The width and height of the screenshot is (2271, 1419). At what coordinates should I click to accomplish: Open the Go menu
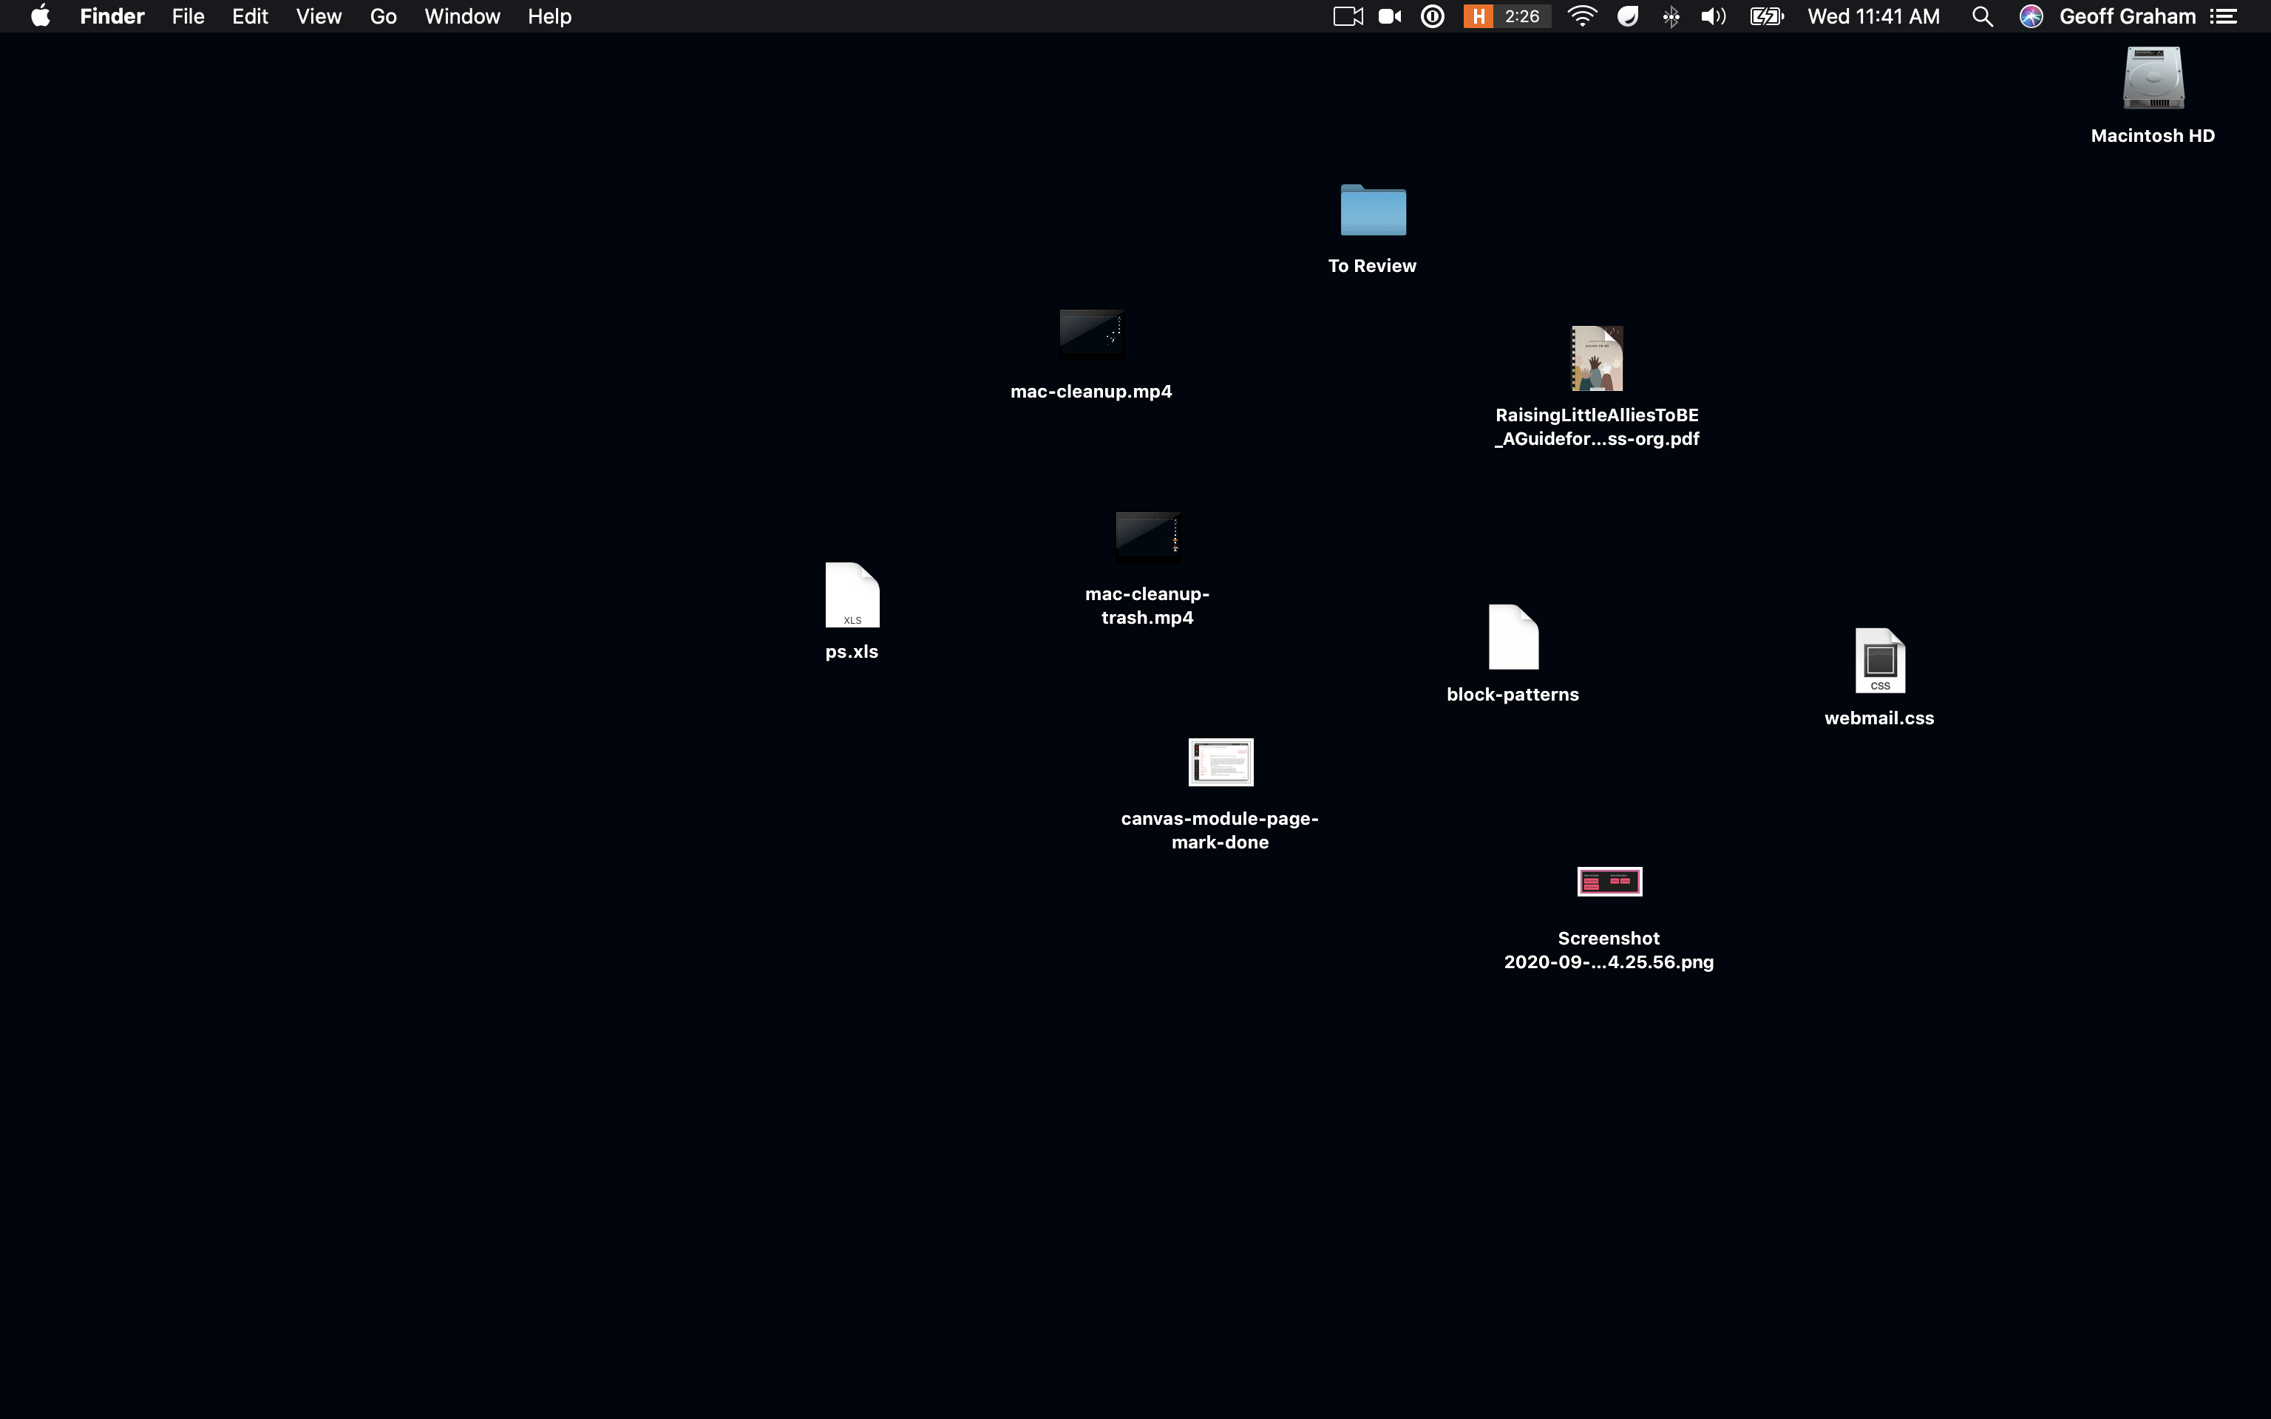(382, 16)
